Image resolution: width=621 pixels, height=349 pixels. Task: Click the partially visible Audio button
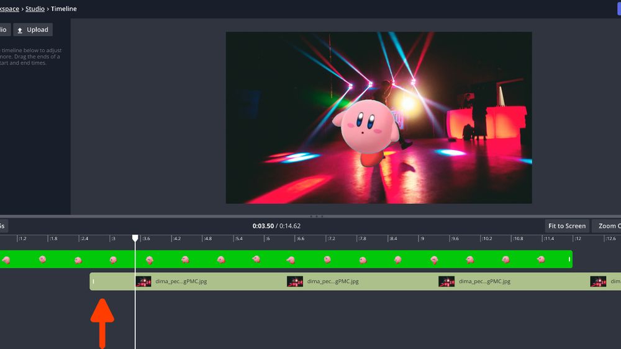(4, 30)
